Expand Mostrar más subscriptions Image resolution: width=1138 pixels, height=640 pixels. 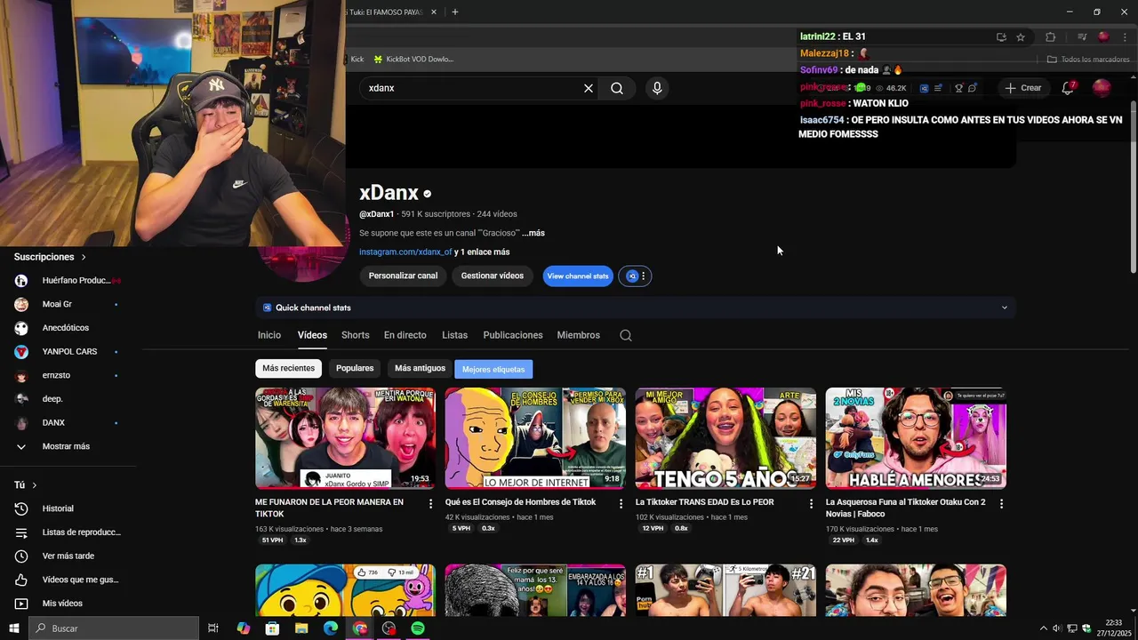point(68,446)
